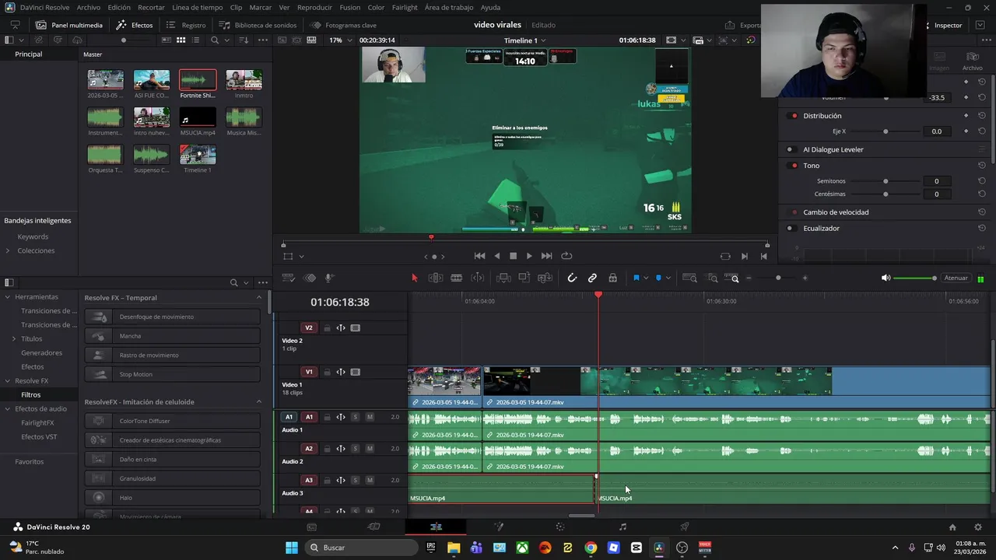
Task: Toggle timeline Snapping magnet icon
Action: [x=572, y=278]
